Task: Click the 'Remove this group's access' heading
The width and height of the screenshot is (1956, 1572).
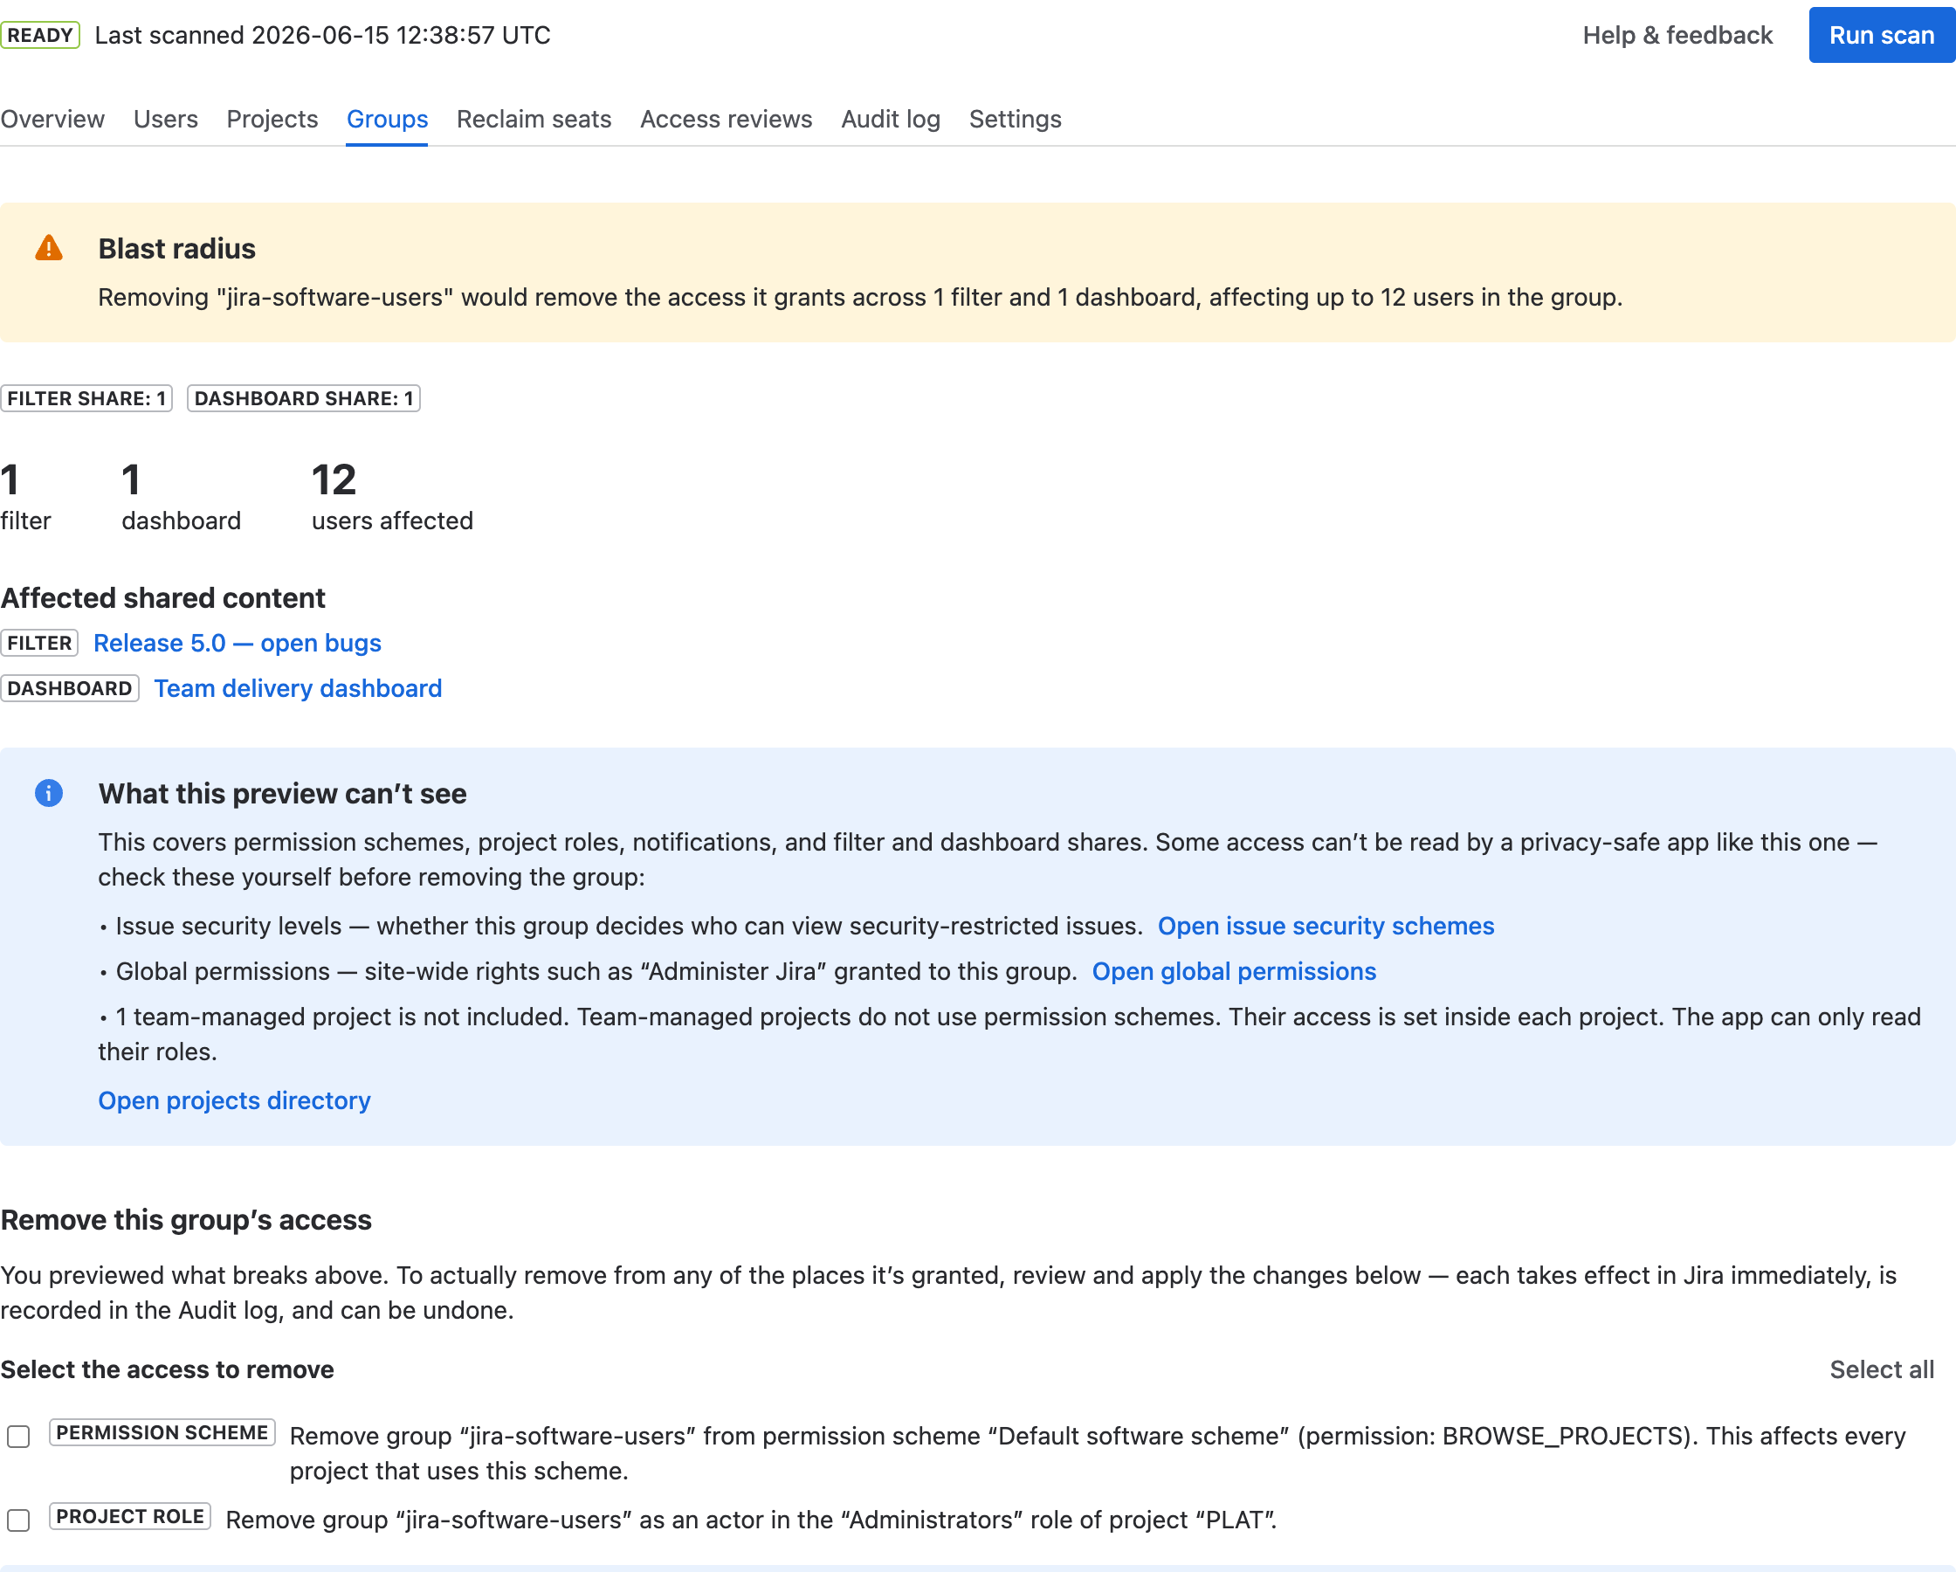Action: click(186, 1220)
